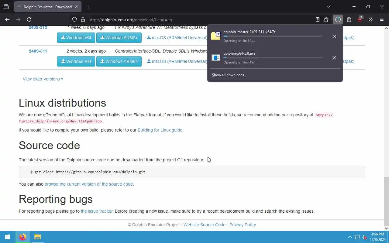Open a new tab with plus button
389x243 pixels.
(x=88, y=7)
